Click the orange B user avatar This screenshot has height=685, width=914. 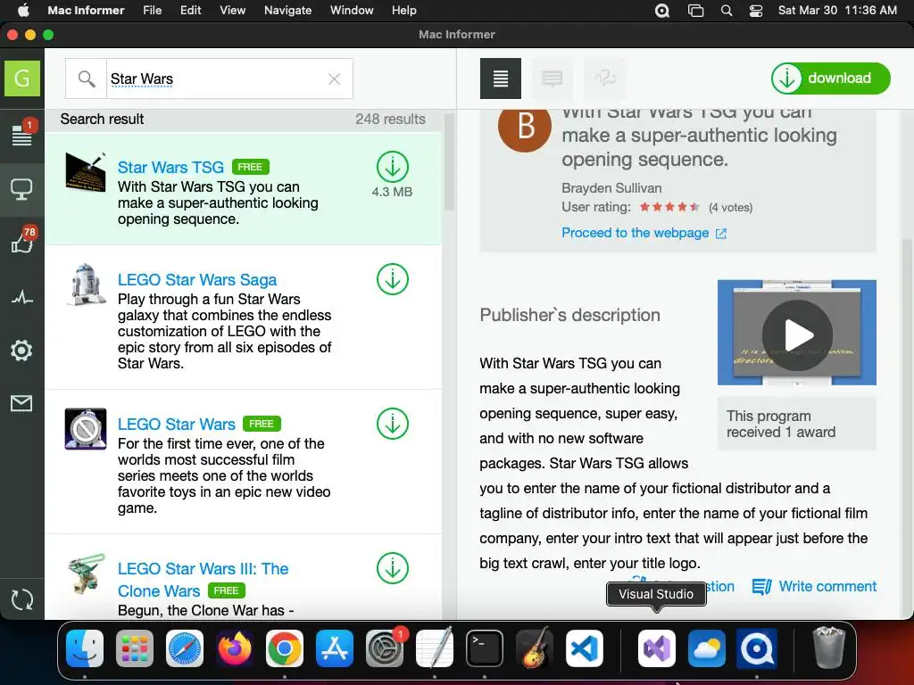pos(525,126)
